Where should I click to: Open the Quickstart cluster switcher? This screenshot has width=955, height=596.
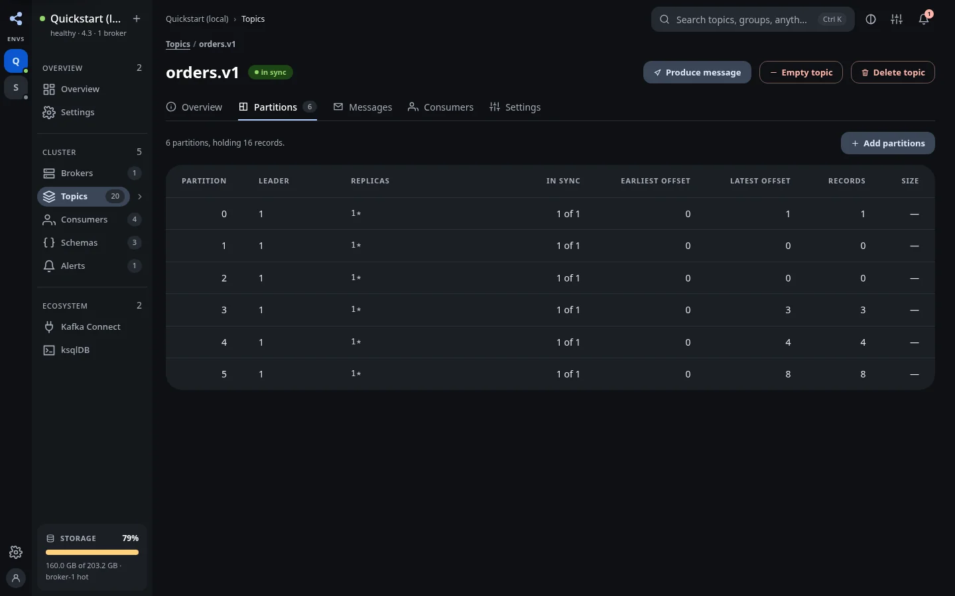[x=82, y=25]
